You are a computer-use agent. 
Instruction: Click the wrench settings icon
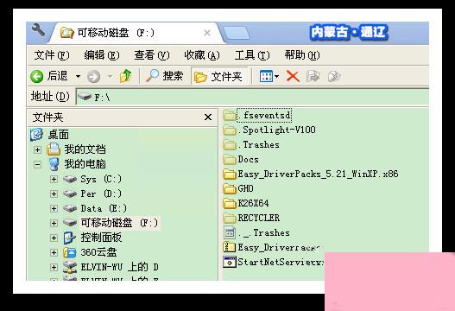click(x=38, y=29)
